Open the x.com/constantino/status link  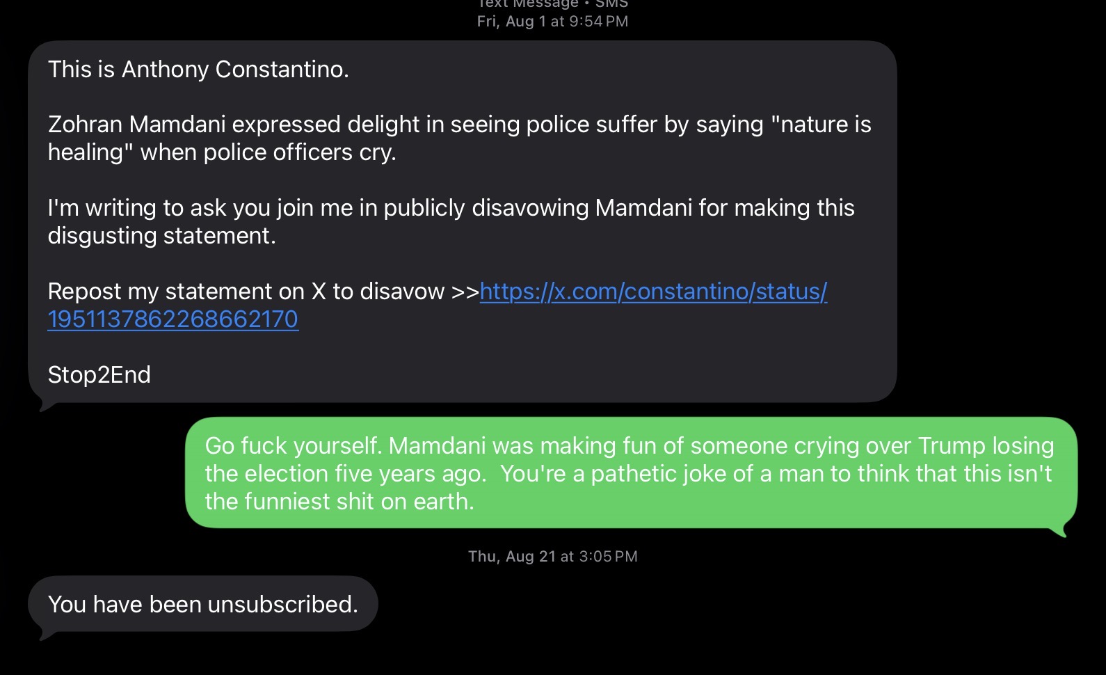[x=652, y=292]
